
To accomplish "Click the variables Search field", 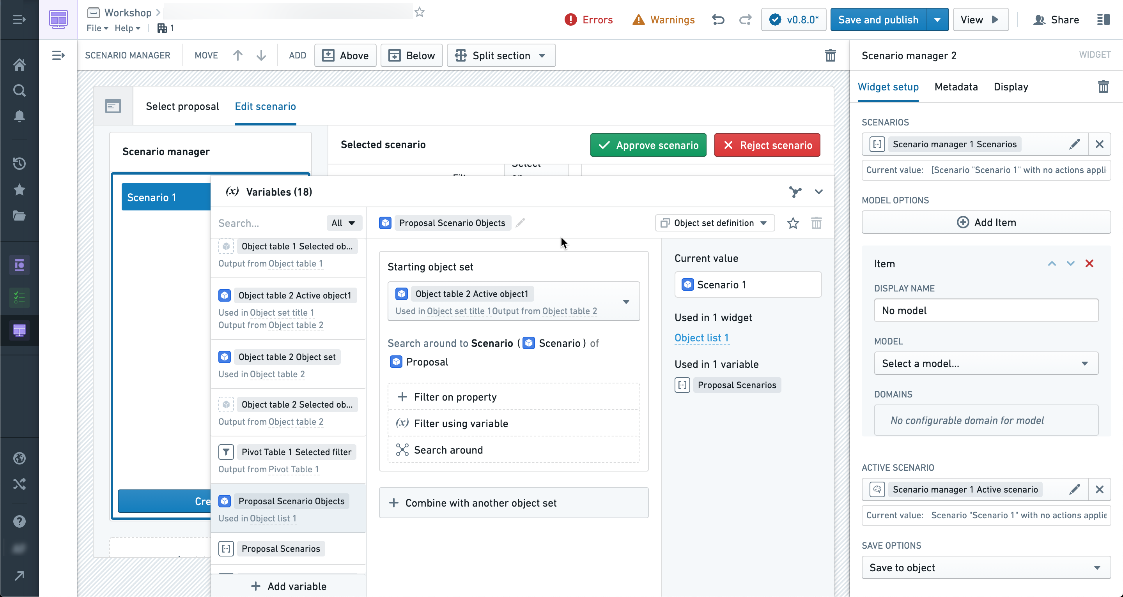I will (269, 223).
